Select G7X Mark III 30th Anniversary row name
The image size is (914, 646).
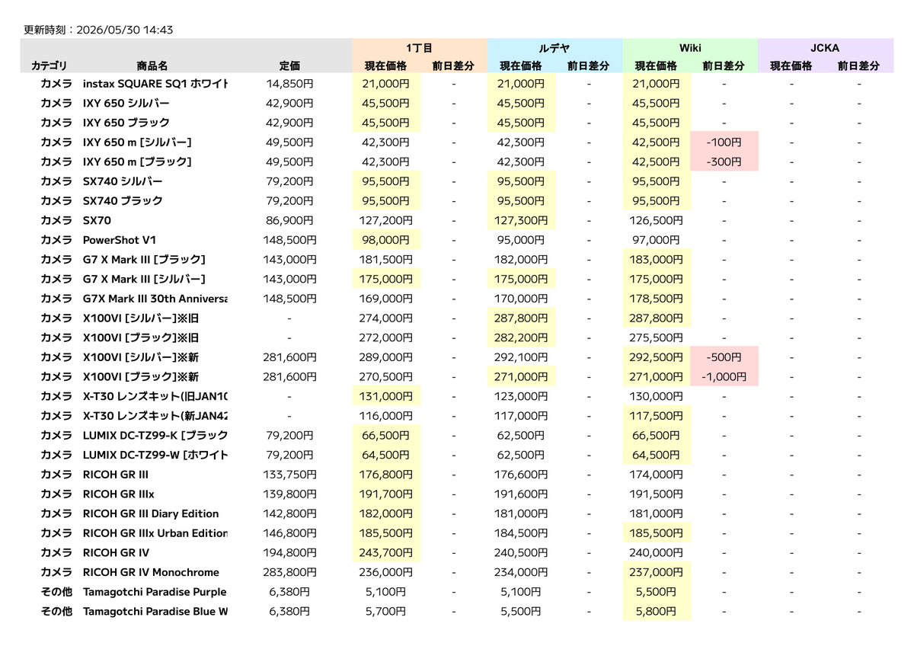point(155,299)
